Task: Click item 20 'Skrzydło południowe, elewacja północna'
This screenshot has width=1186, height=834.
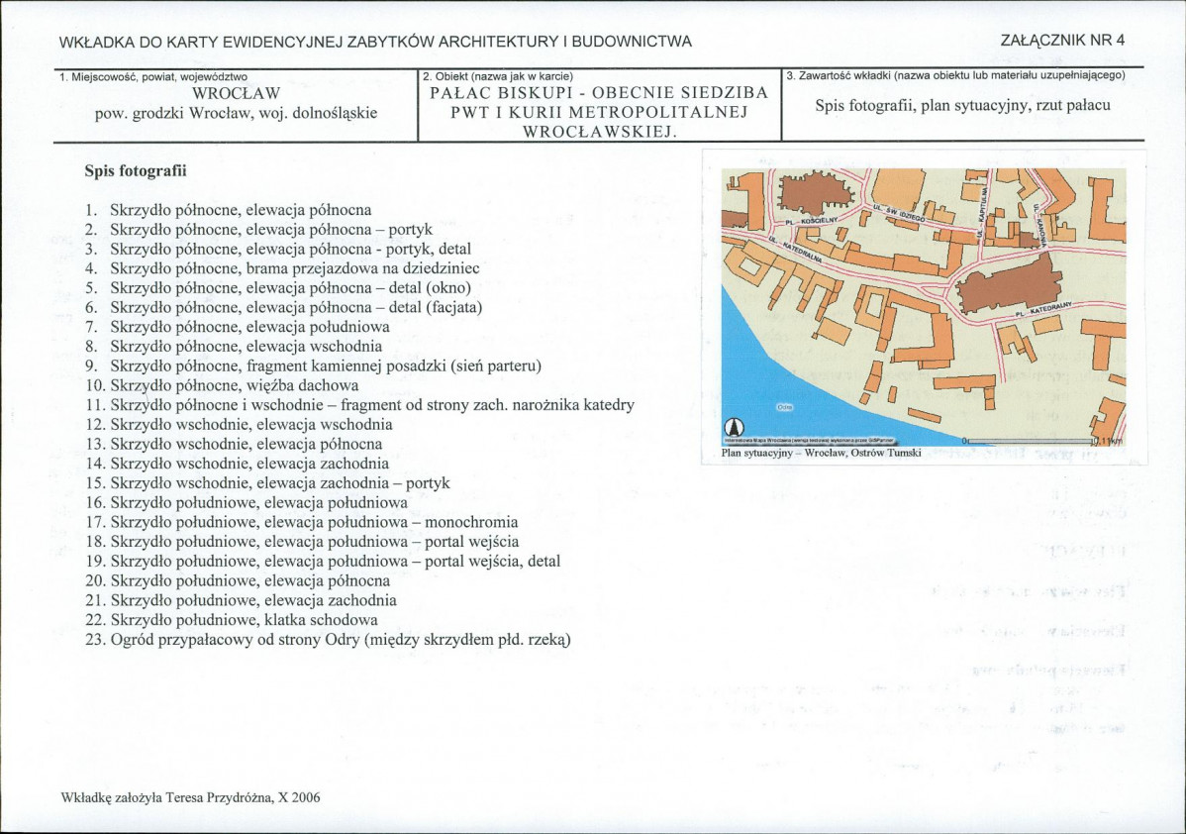Action: click(250, 582)
